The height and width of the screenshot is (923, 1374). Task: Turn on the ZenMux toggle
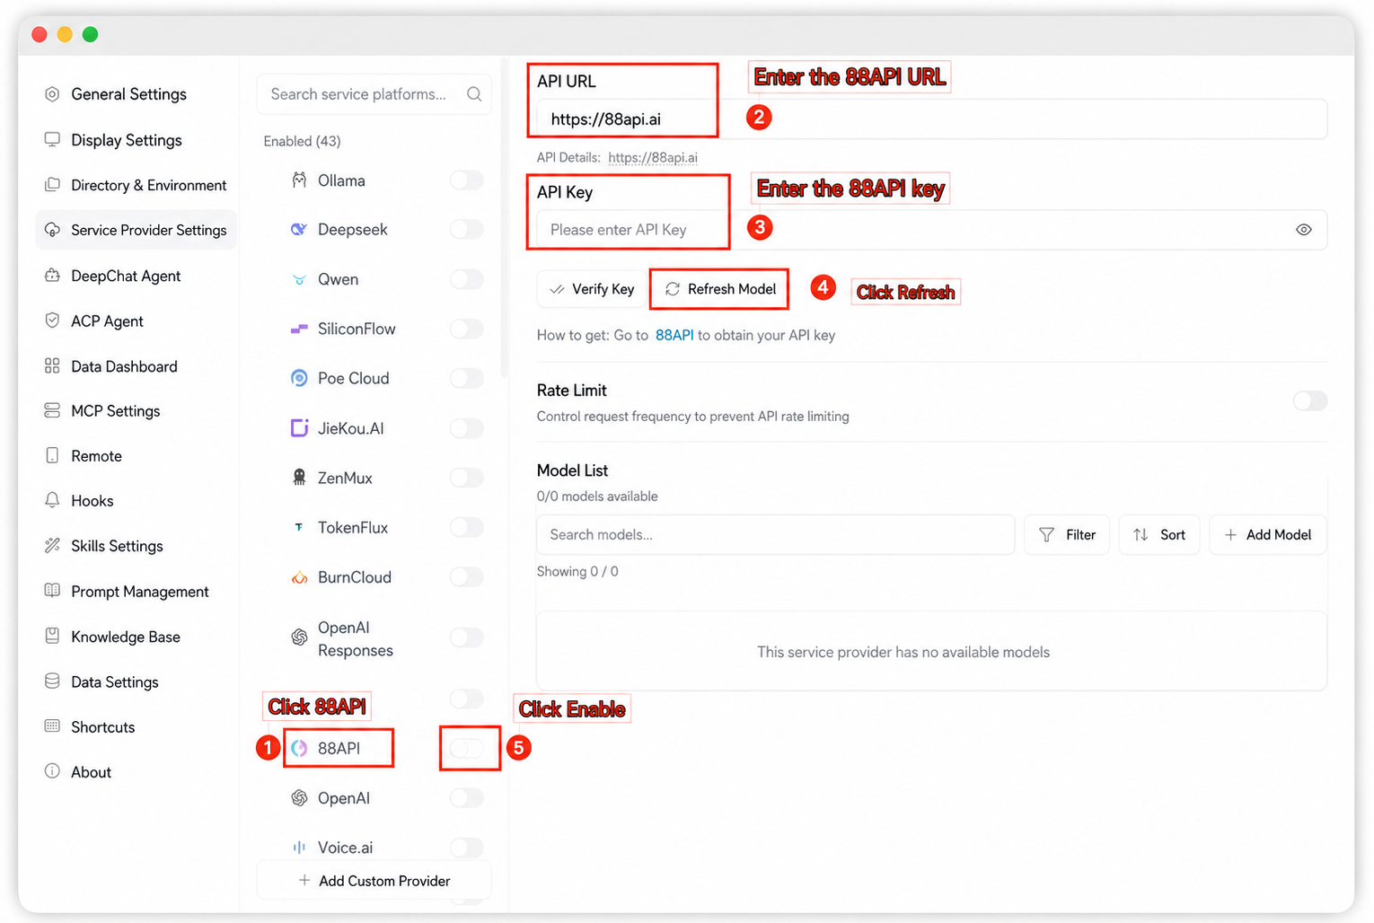[467, 478]
